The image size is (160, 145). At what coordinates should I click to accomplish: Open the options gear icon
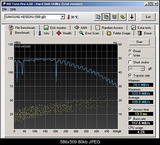pyautogui.click(x=123, y=17)
